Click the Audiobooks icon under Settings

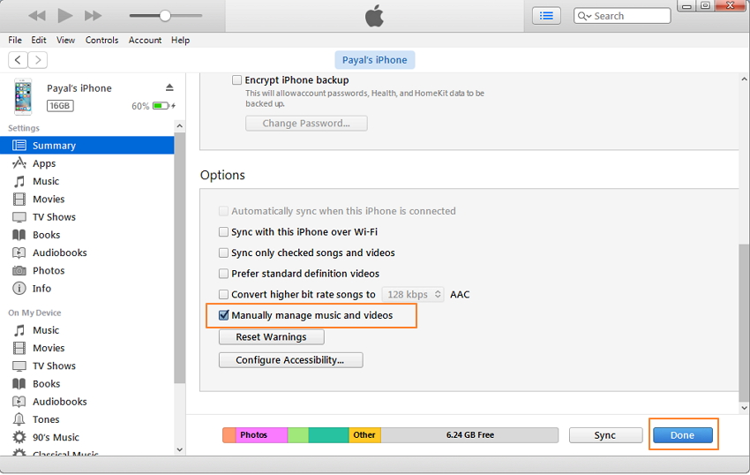tap(19, 253)
